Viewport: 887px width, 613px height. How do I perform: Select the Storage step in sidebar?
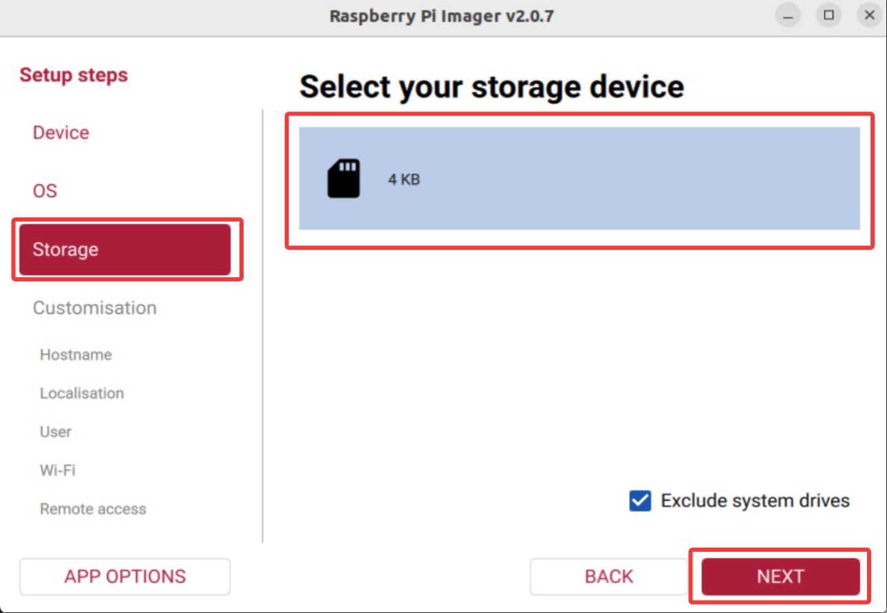point(125,249)
